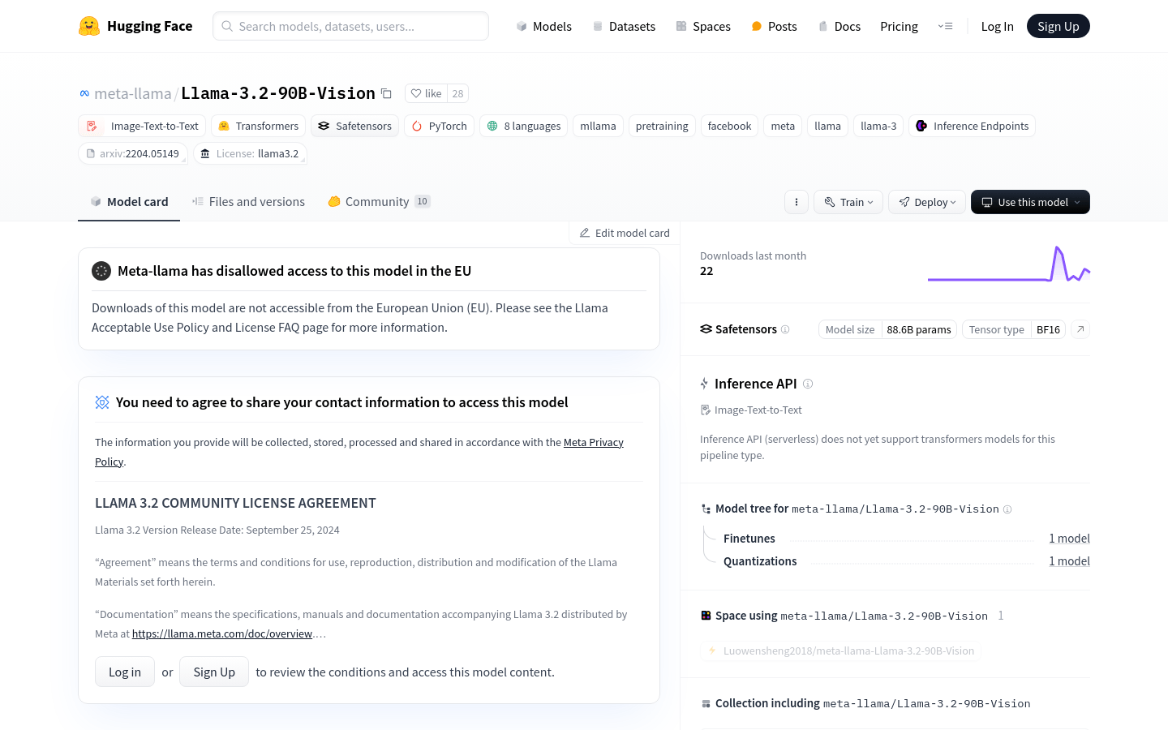The width and height of the screenshot is (1168, 730).
Task: Like the Llama-3.2-90B-Vision model
Action: [x=427, y=93]
